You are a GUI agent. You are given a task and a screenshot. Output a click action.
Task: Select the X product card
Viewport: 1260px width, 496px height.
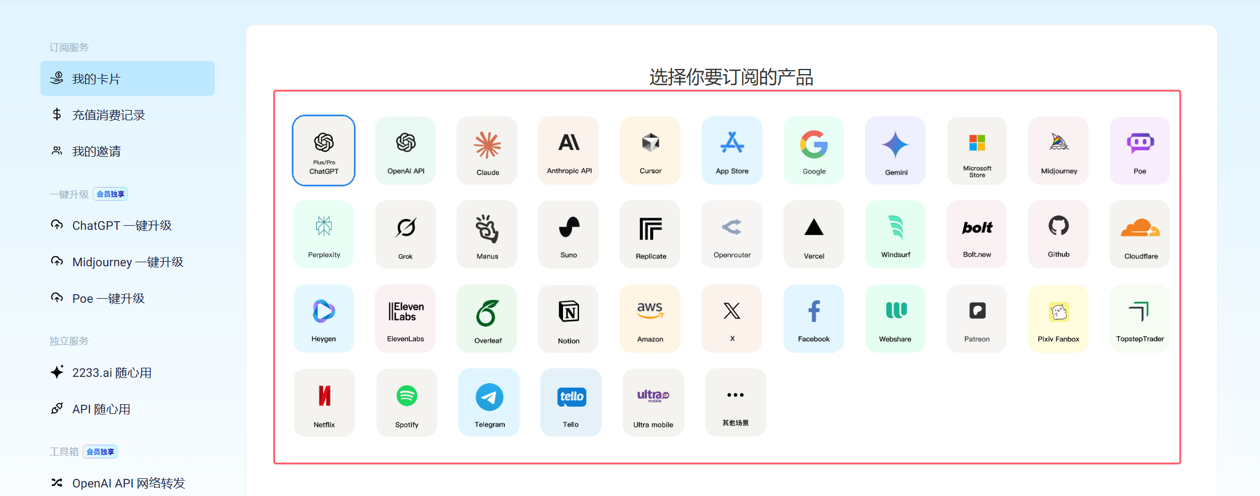click(x=732, y=319)
